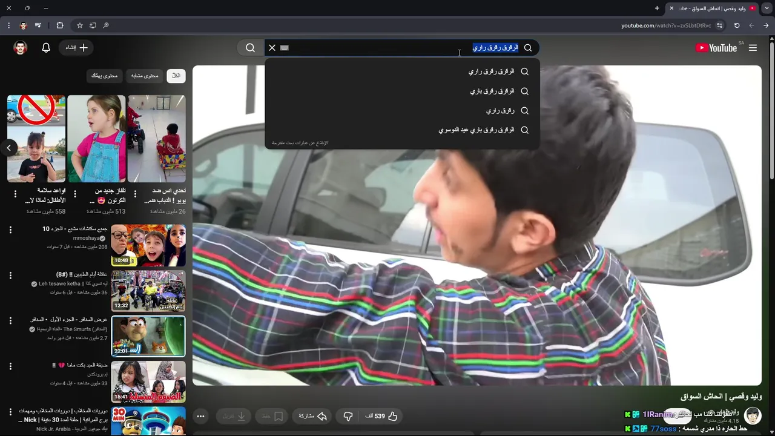
Task: Open options for عائلة أيام الطيبين video
Action: click(10, 276)
